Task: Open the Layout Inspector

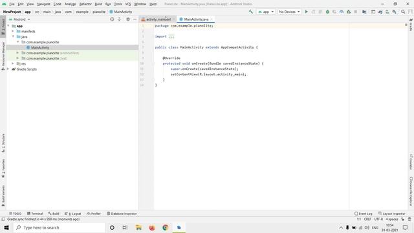Action: [392, 214]
